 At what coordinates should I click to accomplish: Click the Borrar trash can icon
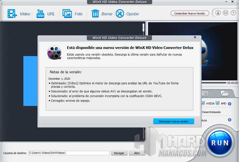pyautogui.click(x=95, y=14)
